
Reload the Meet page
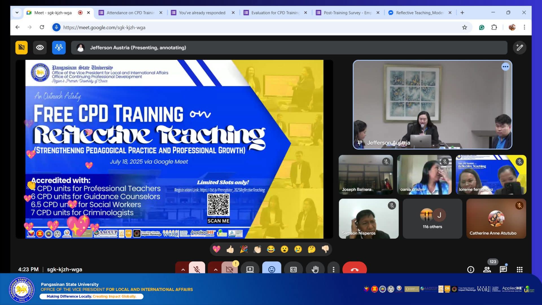tap(42, 27)
